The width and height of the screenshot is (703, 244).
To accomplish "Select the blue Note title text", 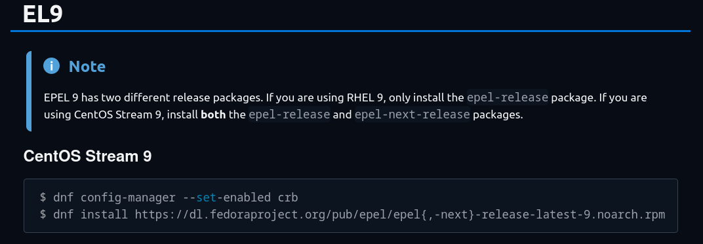I will [x=87, y=67].
